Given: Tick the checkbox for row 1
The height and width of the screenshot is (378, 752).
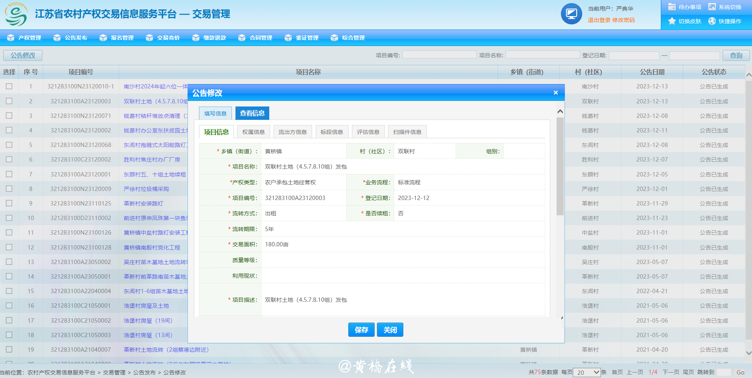Looking at the screenshot, I should coord(9,86).
